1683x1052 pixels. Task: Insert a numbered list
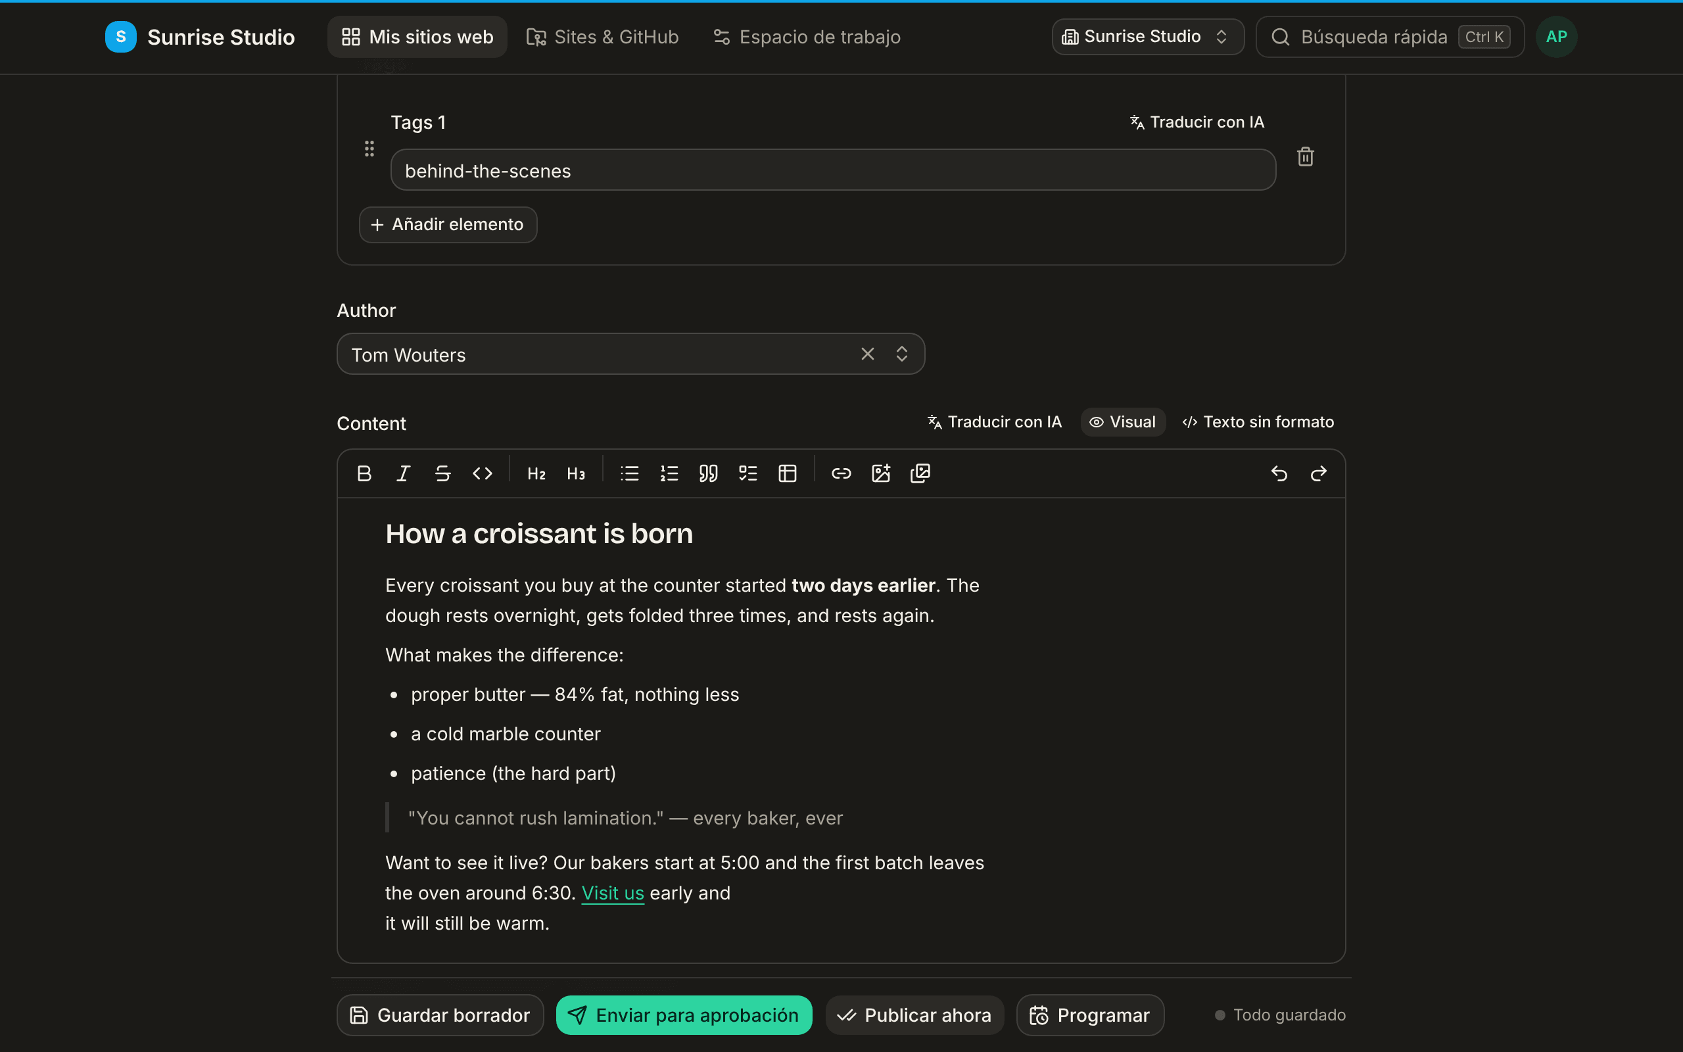pos(669,474)
